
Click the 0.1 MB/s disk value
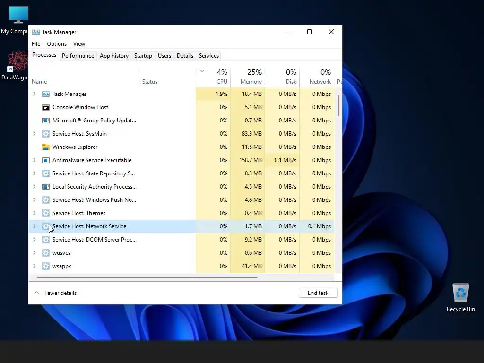(285, 160)
